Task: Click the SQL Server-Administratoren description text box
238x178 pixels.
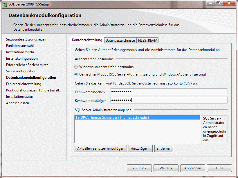Action: pyautogui.click(x=214, y=129)
